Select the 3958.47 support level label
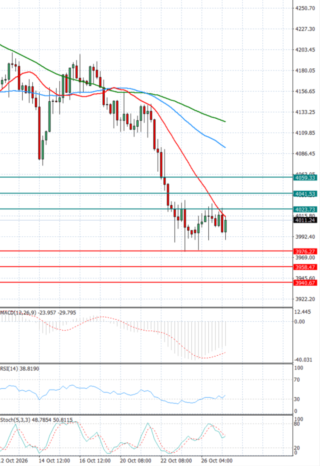Image resolution: width=320 pixels, height=466 pixels. (305, 267)
